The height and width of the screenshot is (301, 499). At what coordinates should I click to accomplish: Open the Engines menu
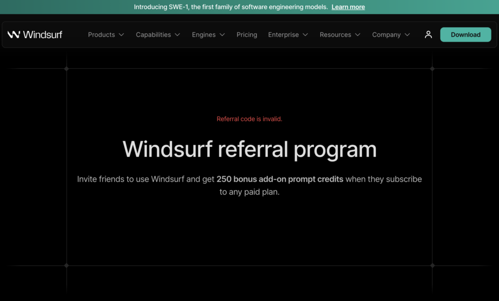[x=209, y=34]
